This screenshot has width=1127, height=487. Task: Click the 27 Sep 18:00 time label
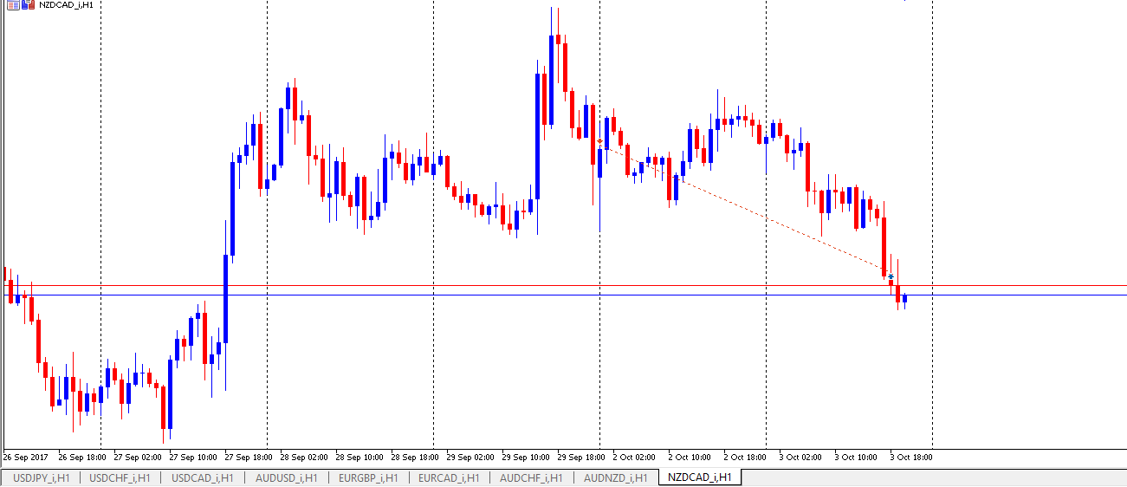pyautogui.click(x=249, y=456)
